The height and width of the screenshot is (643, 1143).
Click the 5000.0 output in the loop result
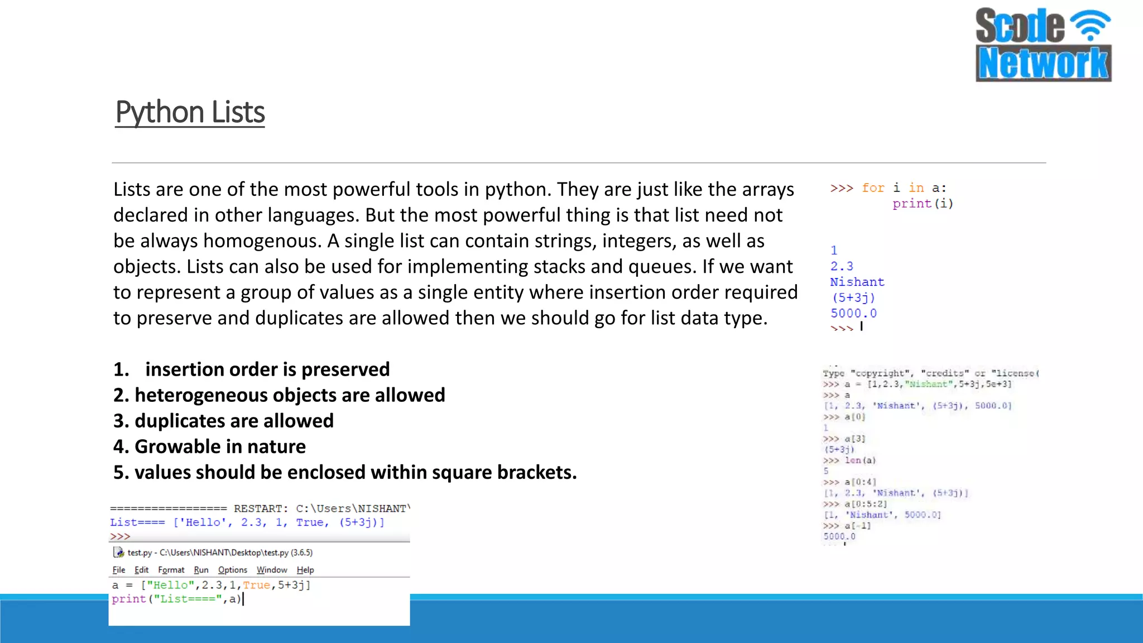coord(853,313)
